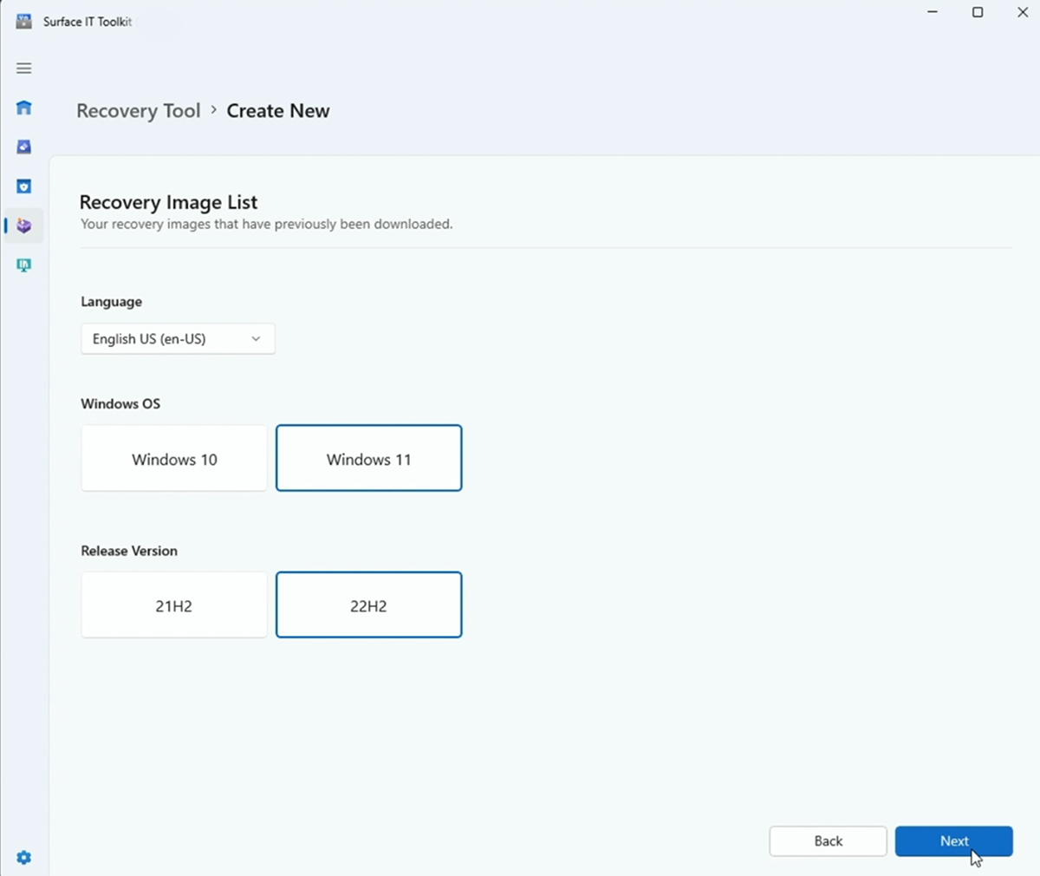Viewport: 1040px width, 876px height.
Task: Go to Recovery Tool via breadcrumb
Action: click(138, 110)
